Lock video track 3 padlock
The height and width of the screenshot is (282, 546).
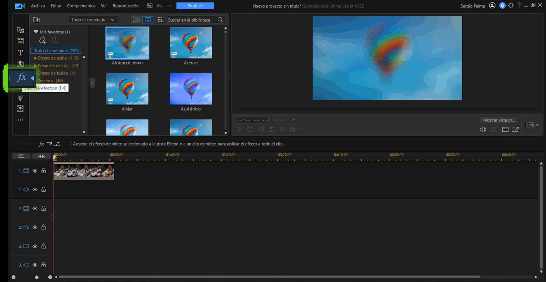pos(44,246)
